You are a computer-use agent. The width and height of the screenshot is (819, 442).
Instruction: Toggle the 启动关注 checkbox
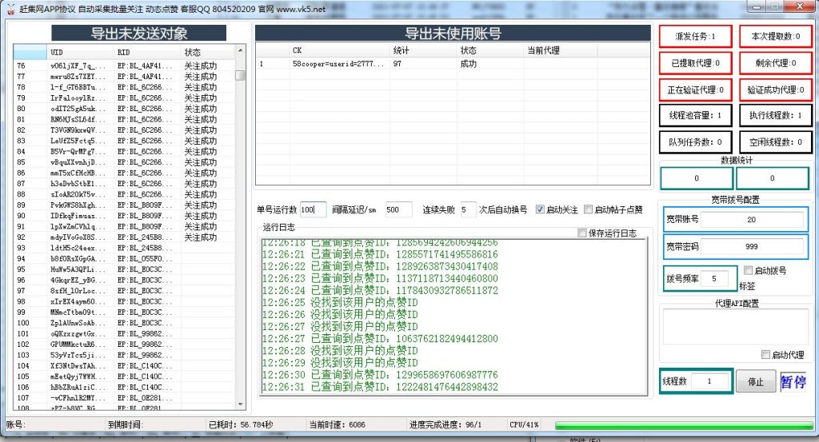[x=540, y=209]
